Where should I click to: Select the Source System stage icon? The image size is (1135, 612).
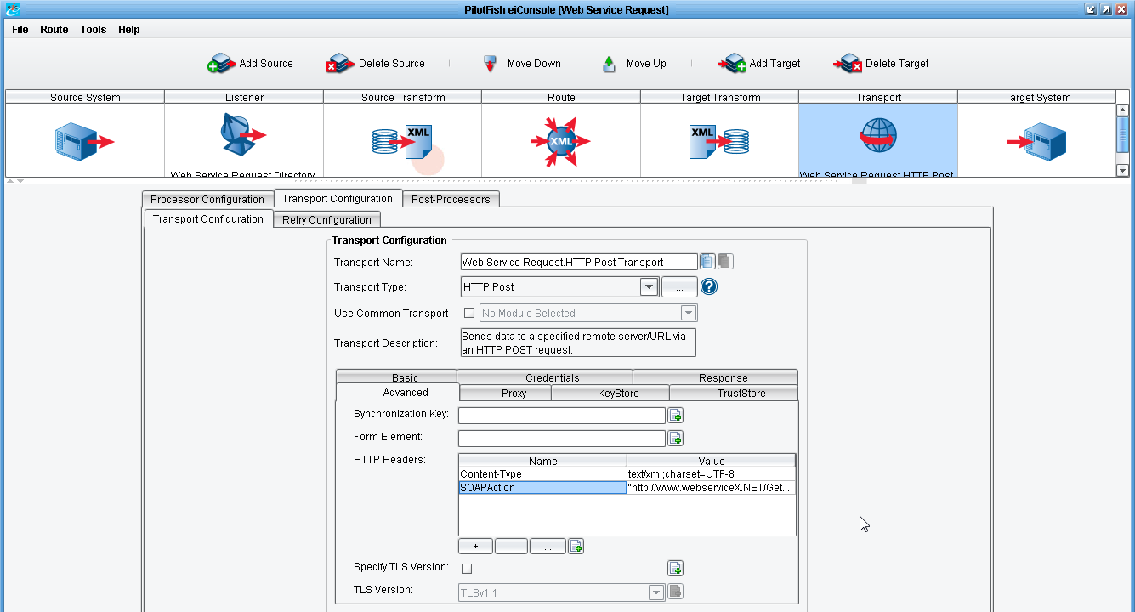tap(84, 140)
